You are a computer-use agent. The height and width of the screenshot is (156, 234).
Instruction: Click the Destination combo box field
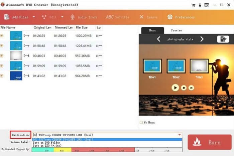point(107,135)
